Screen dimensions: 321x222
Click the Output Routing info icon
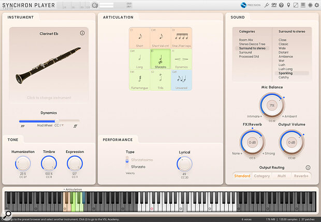308,168
